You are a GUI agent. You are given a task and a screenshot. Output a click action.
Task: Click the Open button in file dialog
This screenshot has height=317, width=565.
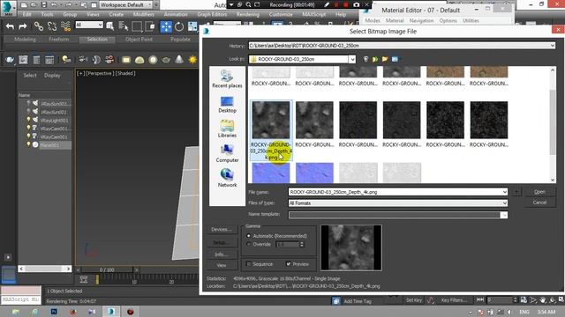[539, 192]
